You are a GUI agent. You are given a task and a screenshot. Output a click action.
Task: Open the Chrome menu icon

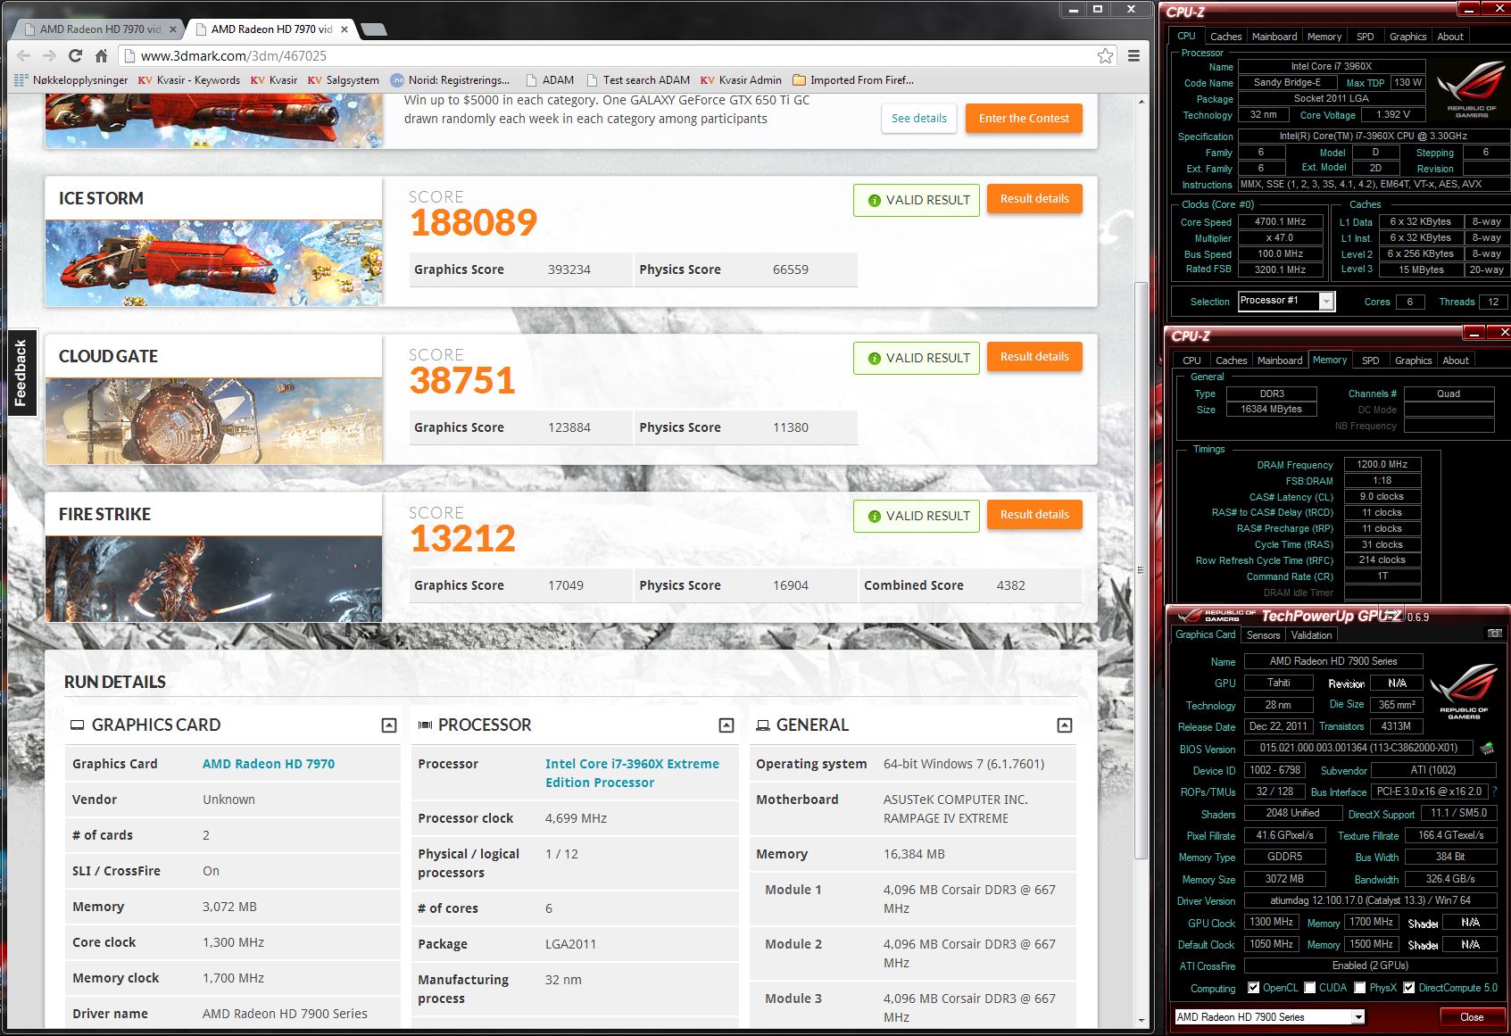click(x=1133, y=55)
